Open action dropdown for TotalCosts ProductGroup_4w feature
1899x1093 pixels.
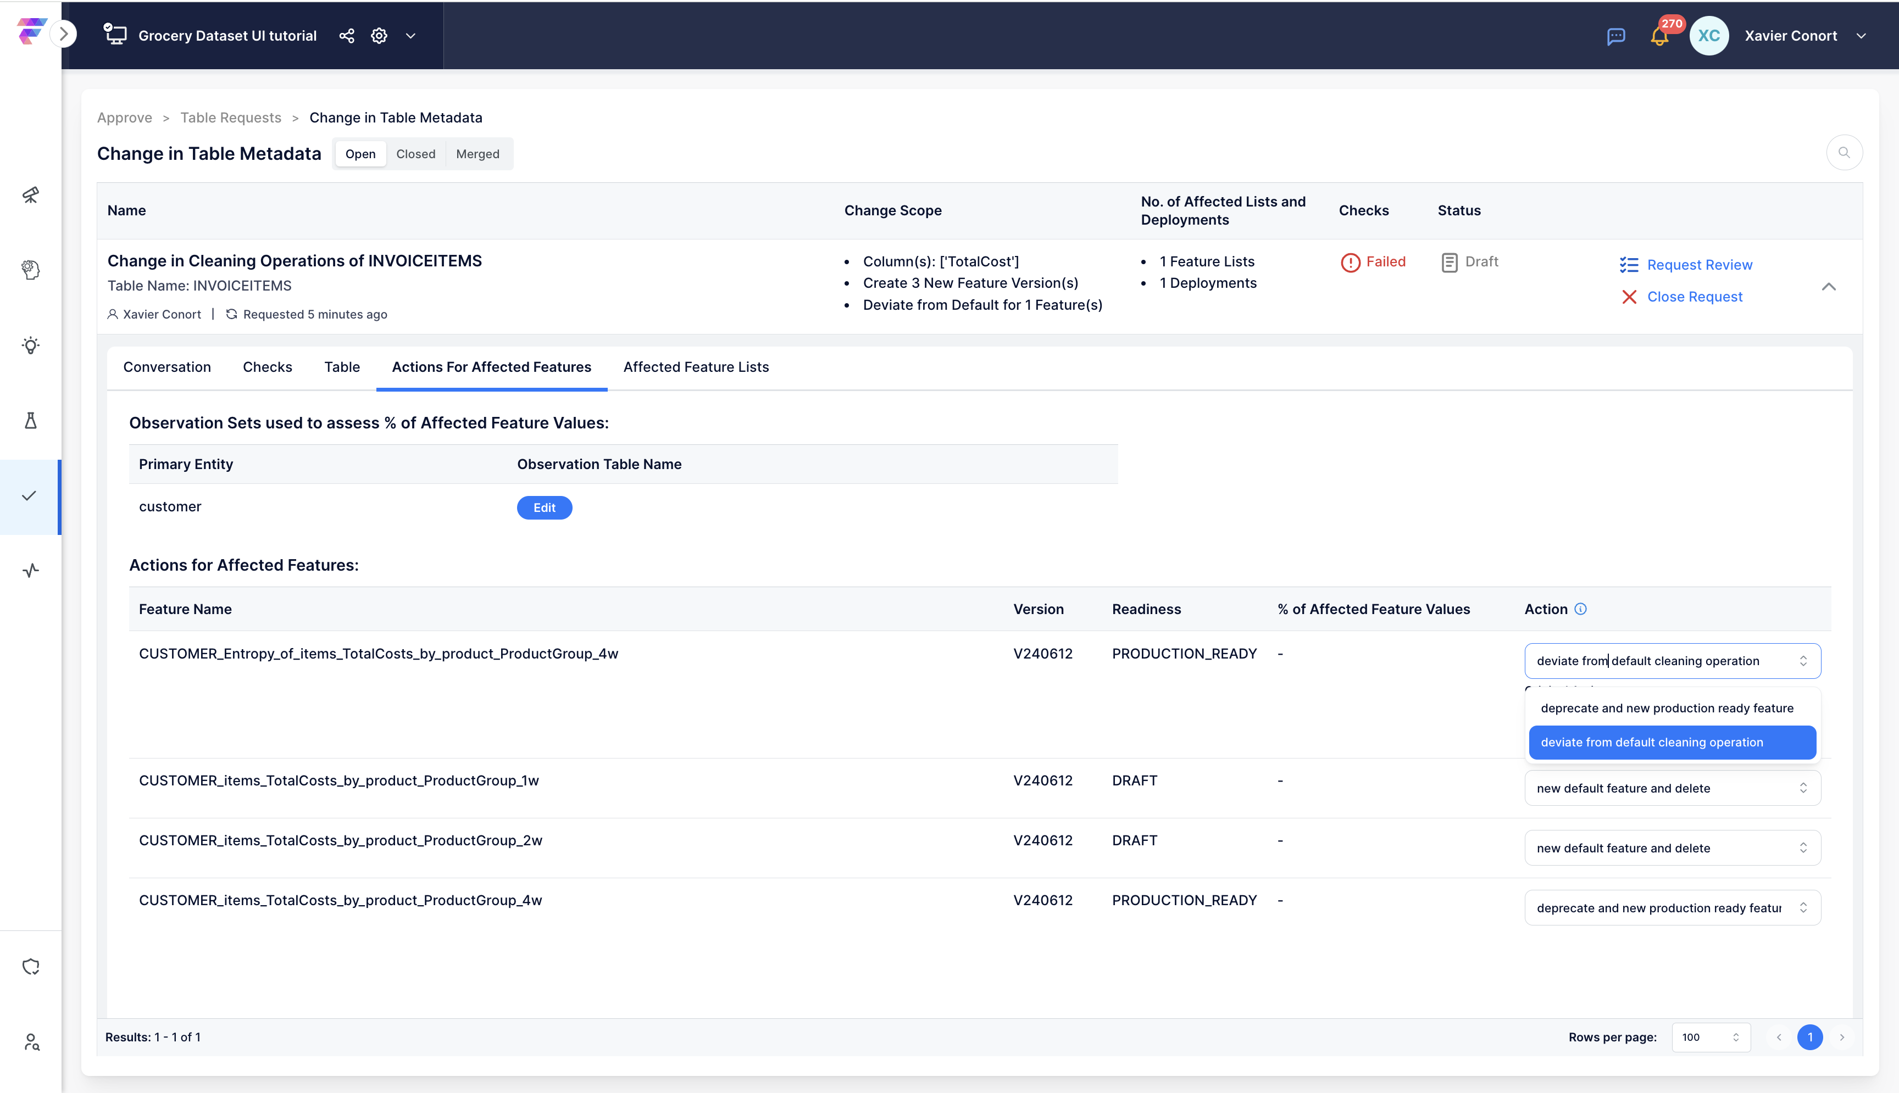pos(1672,907)
